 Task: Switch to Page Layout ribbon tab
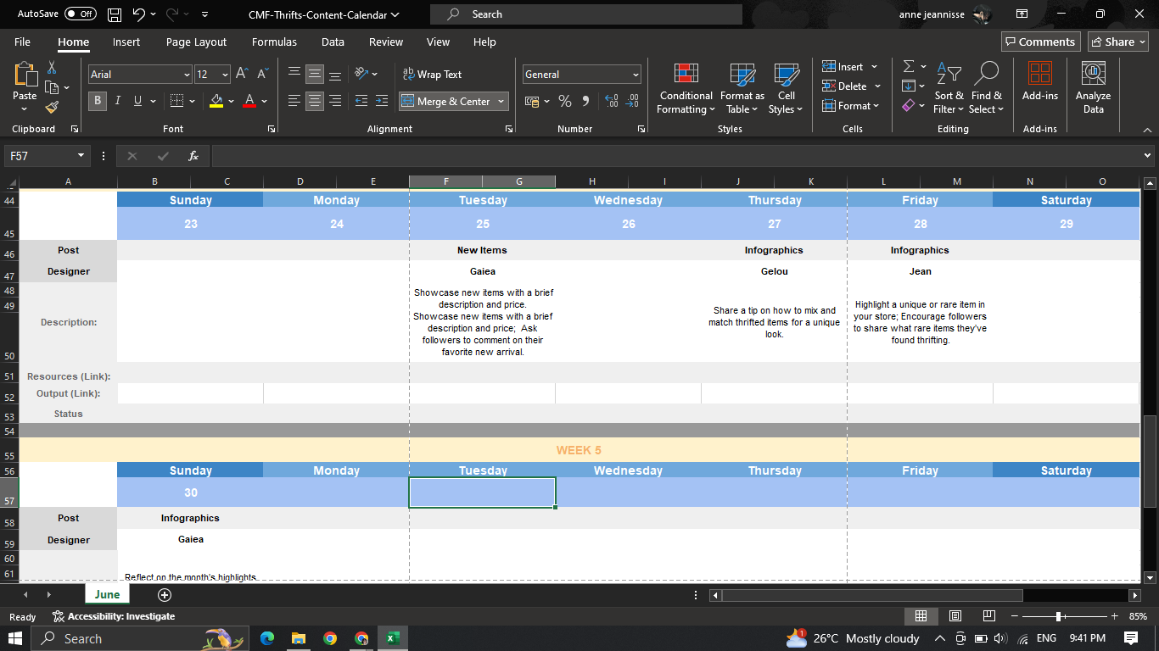click(196, 42)
